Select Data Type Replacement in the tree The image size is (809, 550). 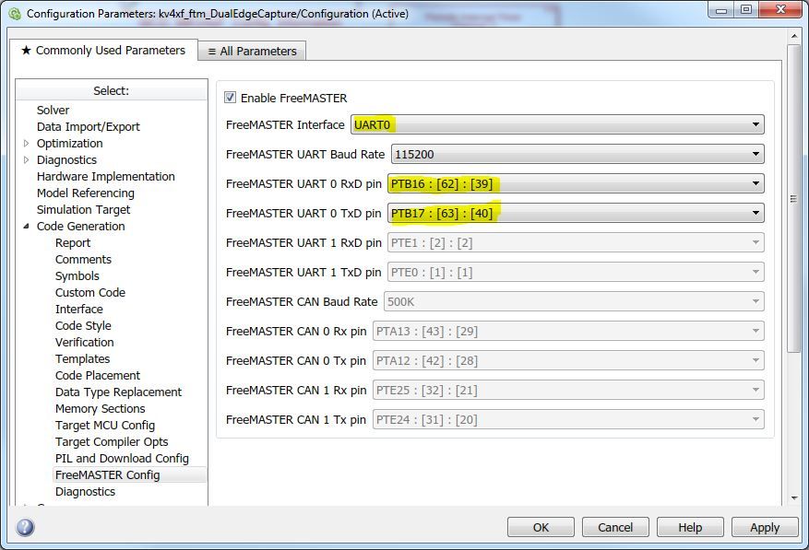point(119,392)
